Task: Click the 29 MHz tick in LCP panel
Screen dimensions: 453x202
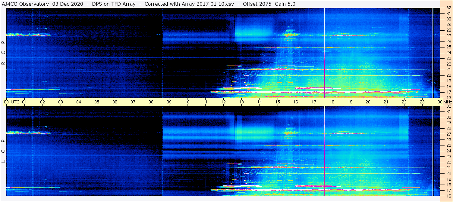Action: tap(448, 123)
